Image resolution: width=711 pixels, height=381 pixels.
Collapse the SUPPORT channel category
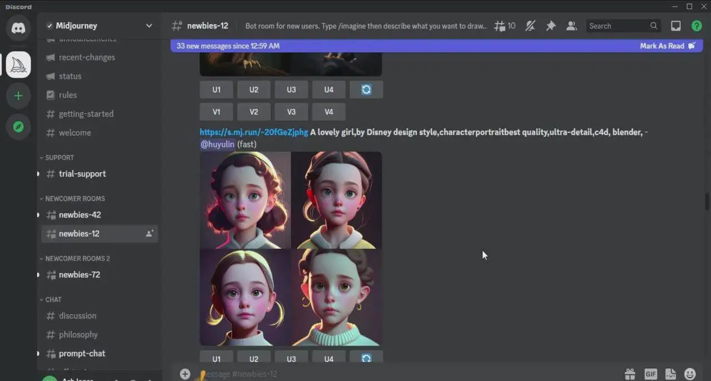click(59, 158)
